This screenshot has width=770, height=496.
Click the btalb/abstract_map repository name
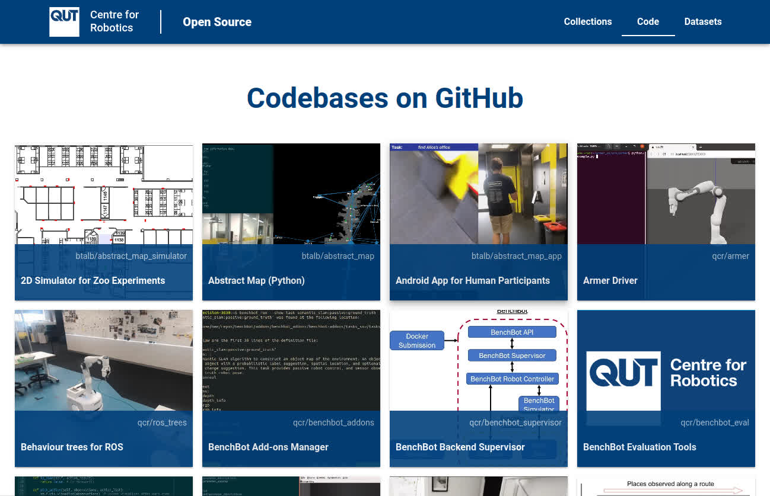pos(338,256)
